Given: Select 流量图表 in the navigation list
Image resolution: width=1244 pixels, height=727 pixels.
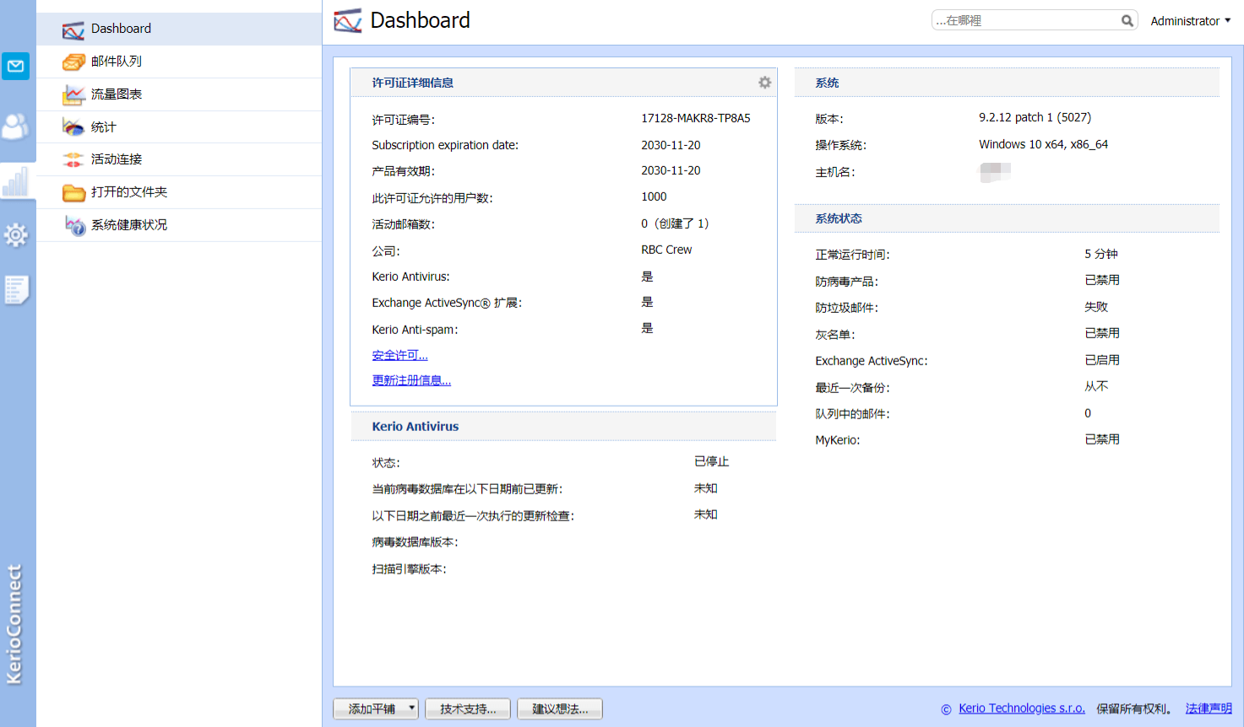Looking at the screenshot, I should (179, 94).
